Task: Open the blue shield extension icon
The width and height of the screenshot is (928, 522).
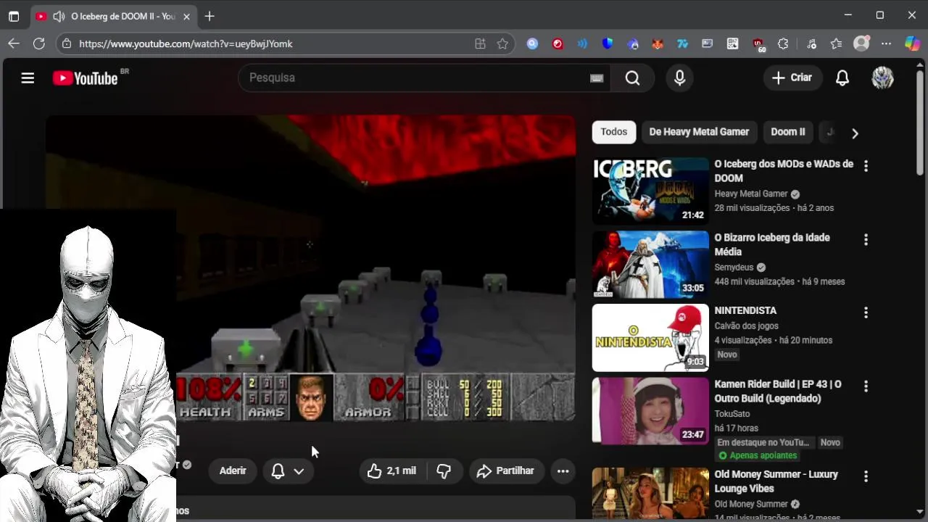Action: tap(608, 43)
